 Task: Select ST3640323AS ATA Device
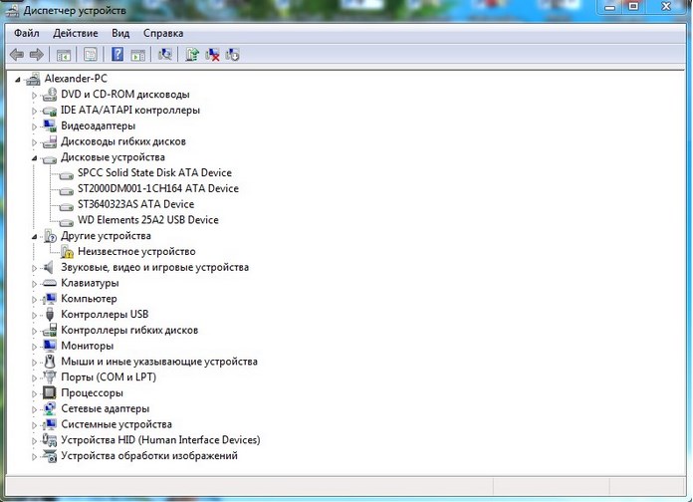coord(135,204)
